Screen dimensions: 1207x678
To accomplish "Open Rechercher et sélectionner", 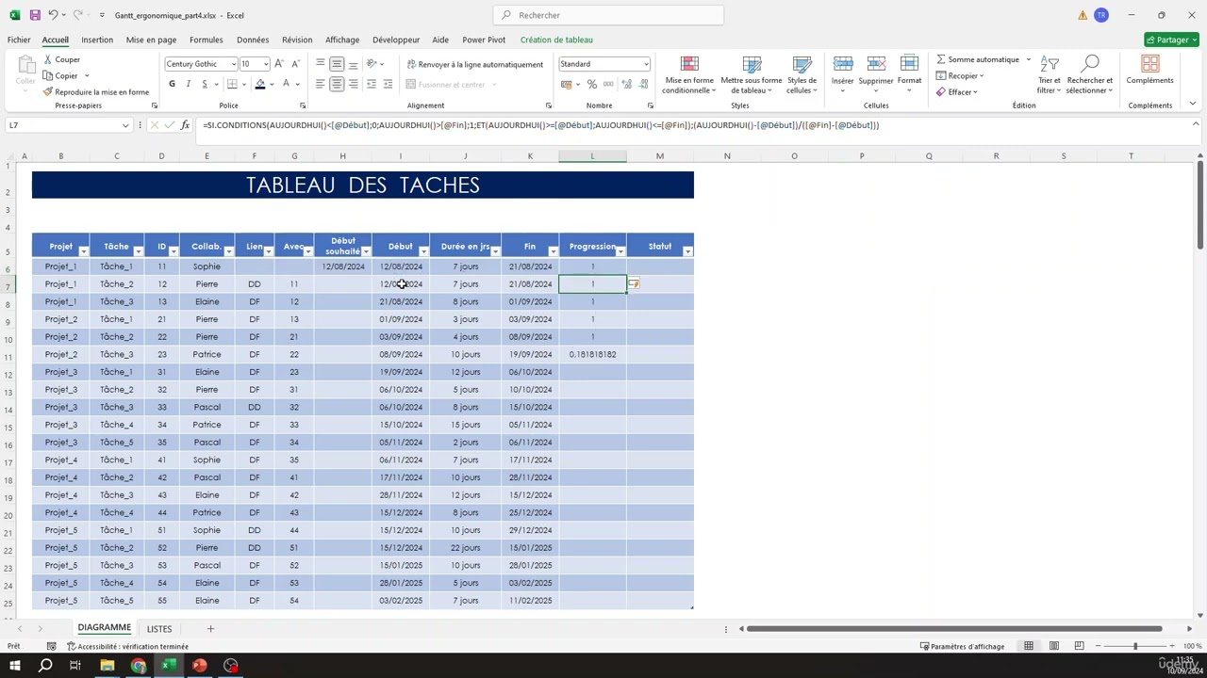I will tap(1090, 74).
